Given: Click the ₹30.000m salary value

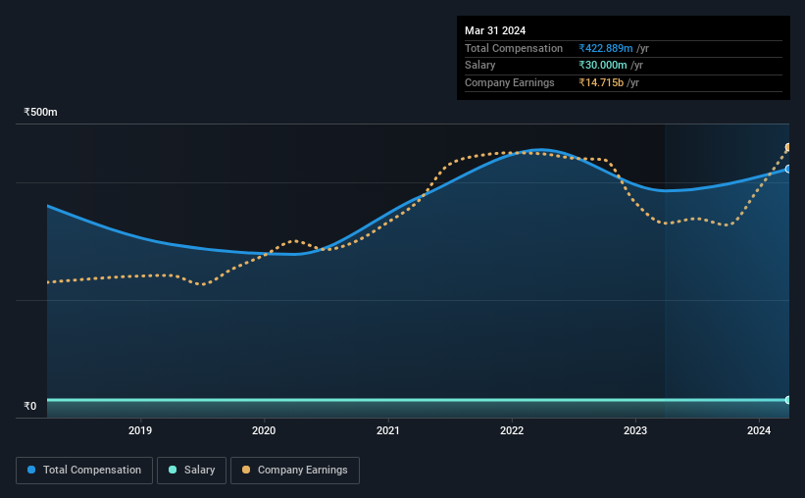Looking at the screenshot, I should click(603, 66).
